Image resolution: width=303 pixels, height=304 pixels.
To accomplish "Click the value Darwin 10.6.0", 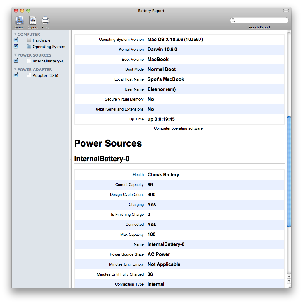I will tap(162, 50).
